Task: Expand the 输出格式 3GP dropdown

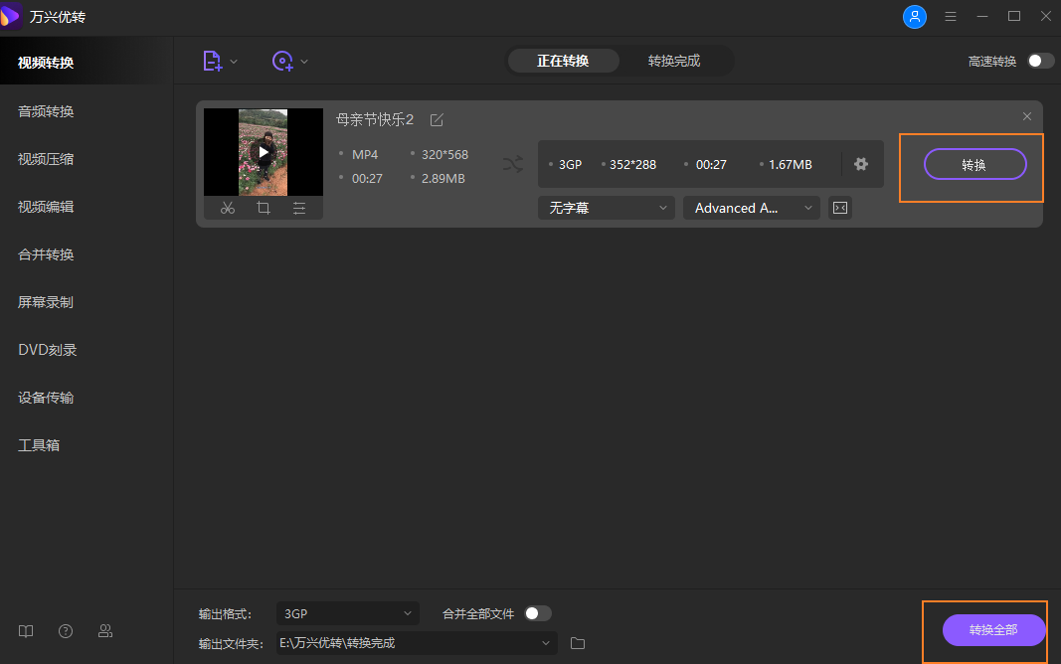Action: (347, 613)
